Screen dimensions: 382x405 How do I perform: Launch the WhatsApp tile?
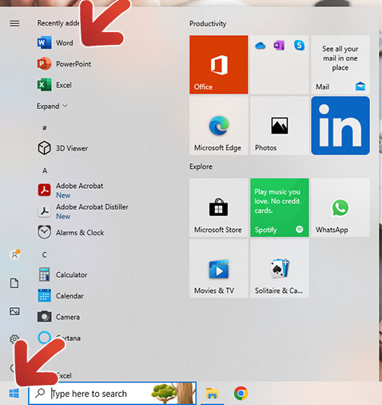pyautogui.click(x=340, y=207)
